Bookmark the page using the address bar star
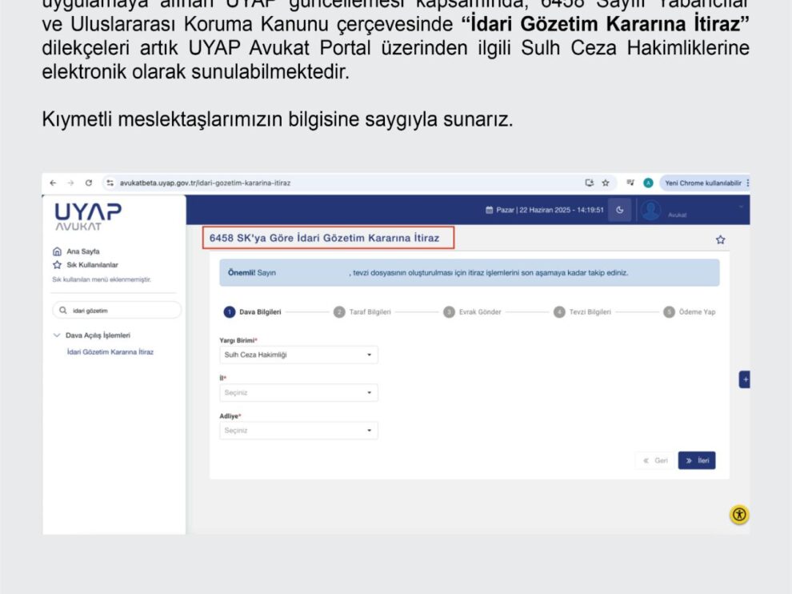 (606, 183)
